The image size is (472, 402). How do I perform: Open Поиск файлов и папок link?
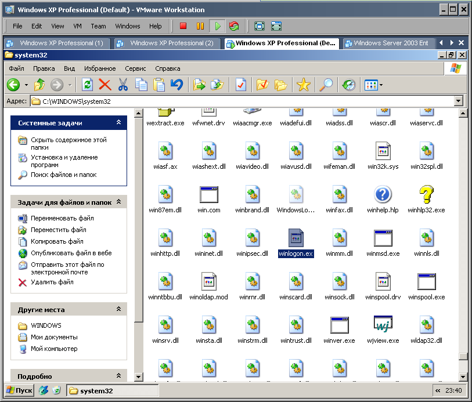[63, 175]
